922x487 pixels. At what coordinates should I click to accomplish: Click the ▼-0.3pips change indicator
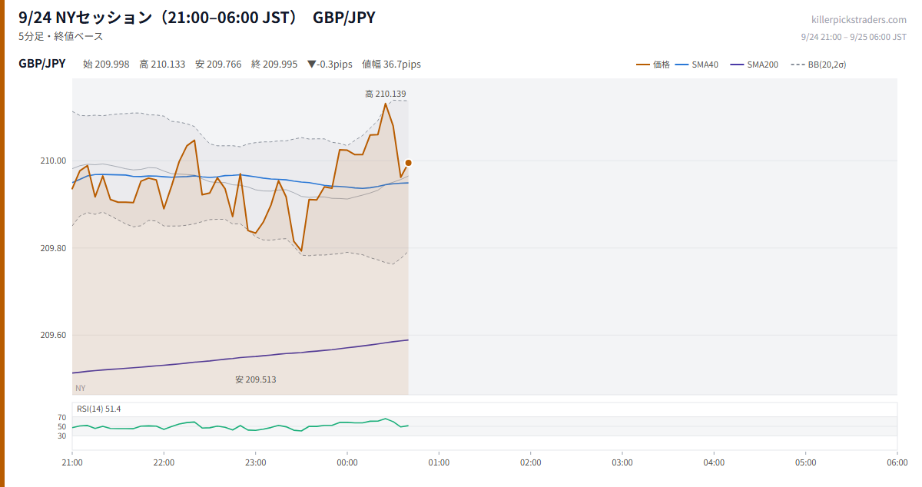(330, 65)
